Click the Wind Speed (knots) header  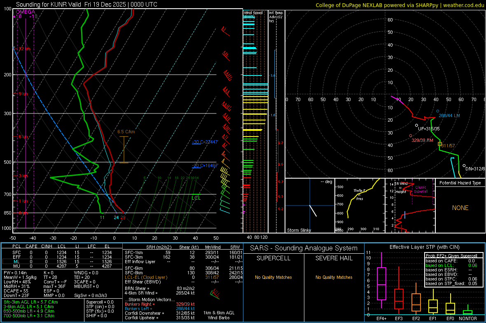pyautogui.click(x=253, y=14)
